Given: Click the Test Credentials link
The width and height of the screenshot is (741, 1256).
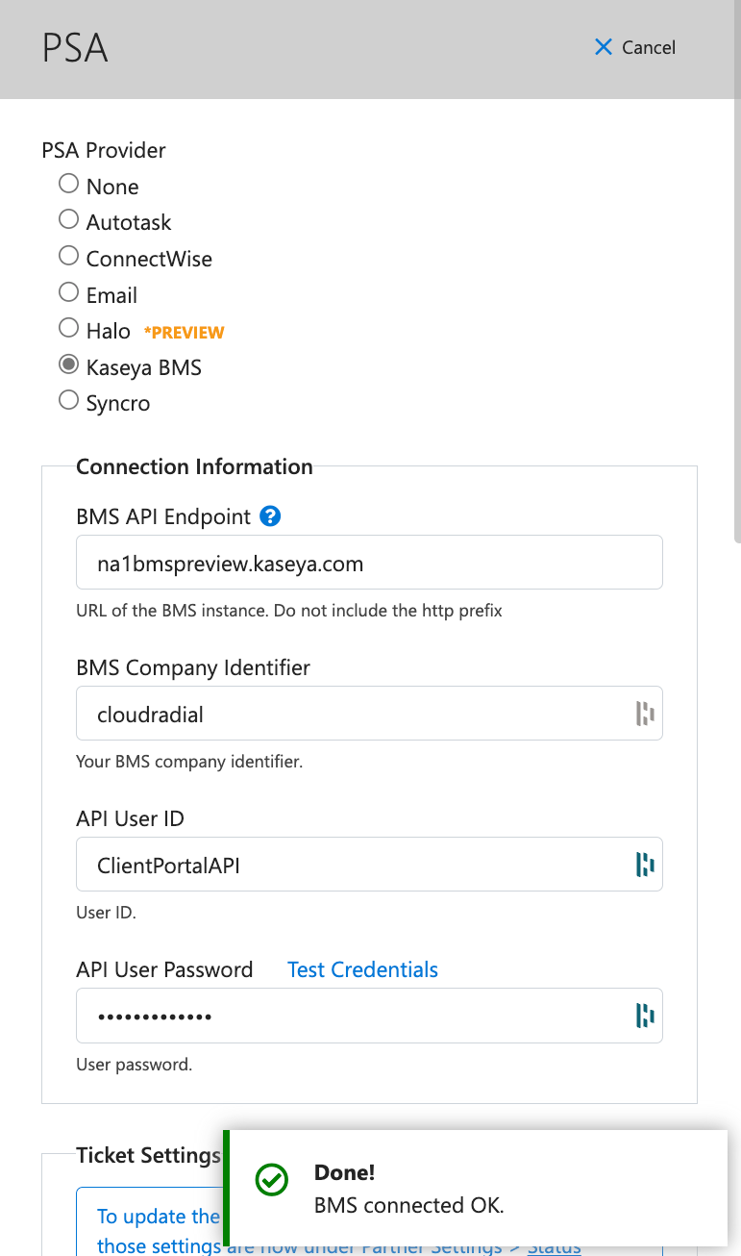Looking at the screenshot, I should (362, 969).
